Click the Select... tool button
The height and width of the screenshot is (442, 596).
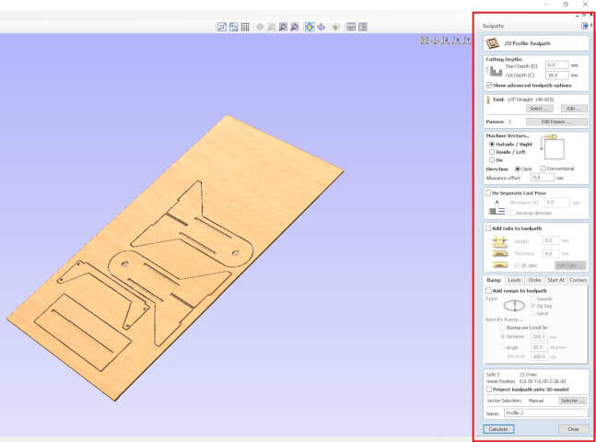click(x=539, y=109)
